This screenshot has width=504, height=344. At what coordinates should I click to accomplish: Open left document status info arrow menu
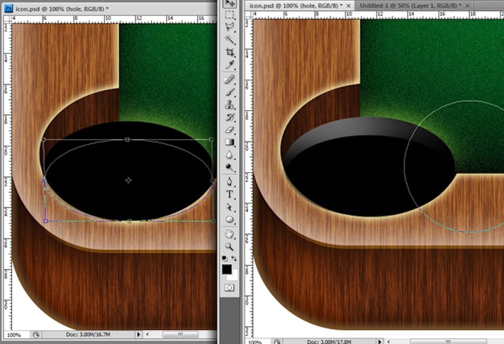point(139,335)
